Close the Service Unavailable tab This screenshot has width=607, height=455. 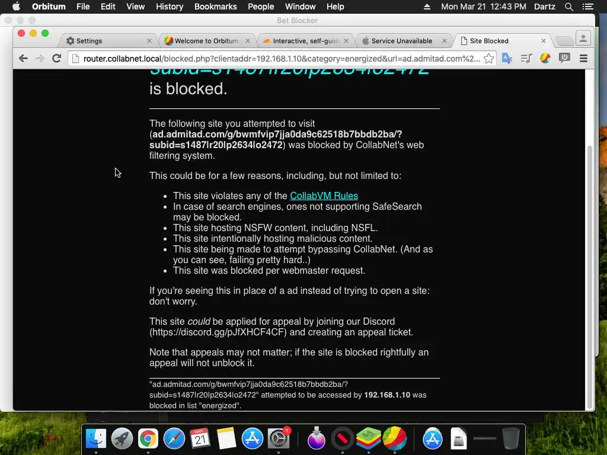444,41
